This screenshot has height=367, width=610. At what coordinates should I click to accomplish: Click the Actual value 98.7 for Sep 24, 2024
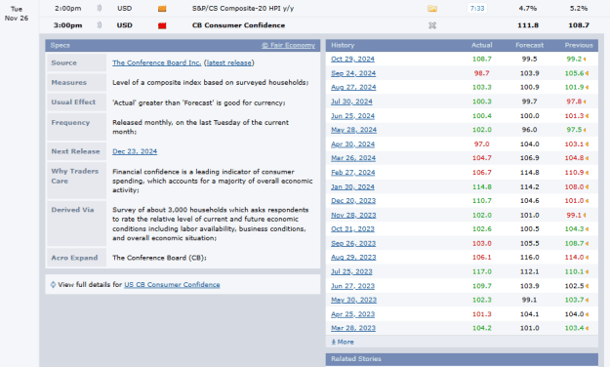(481, 73)
